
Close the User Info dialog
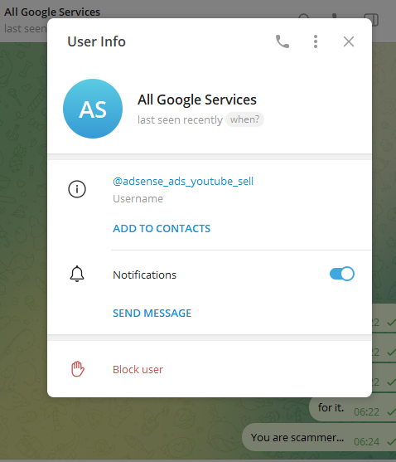pos(349,41)
